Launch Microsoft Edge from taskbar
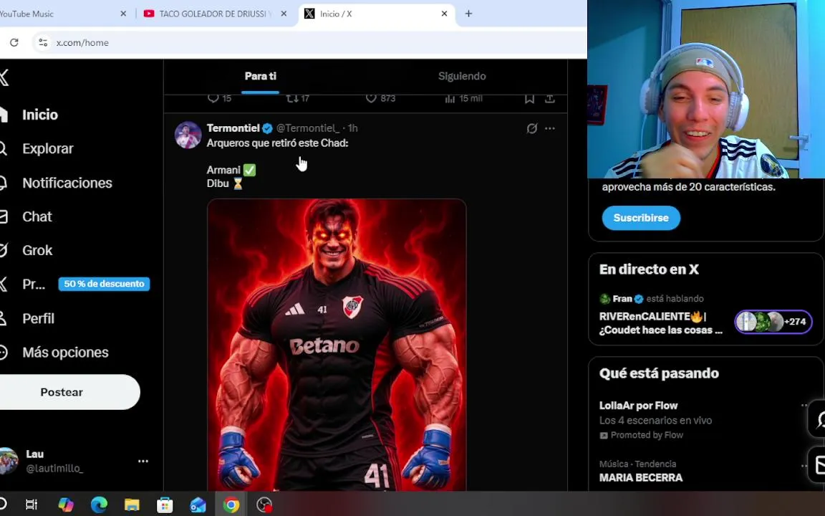 click(x=99, y=505)
